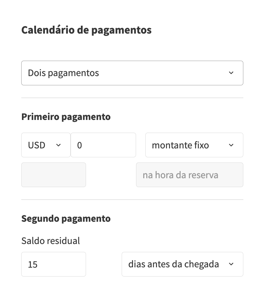Image resolution: width=268 pixels, height=292 pixels.
Task: Open the "dias antes da chegada" timing dropdown
Action: tap(182, 264)
